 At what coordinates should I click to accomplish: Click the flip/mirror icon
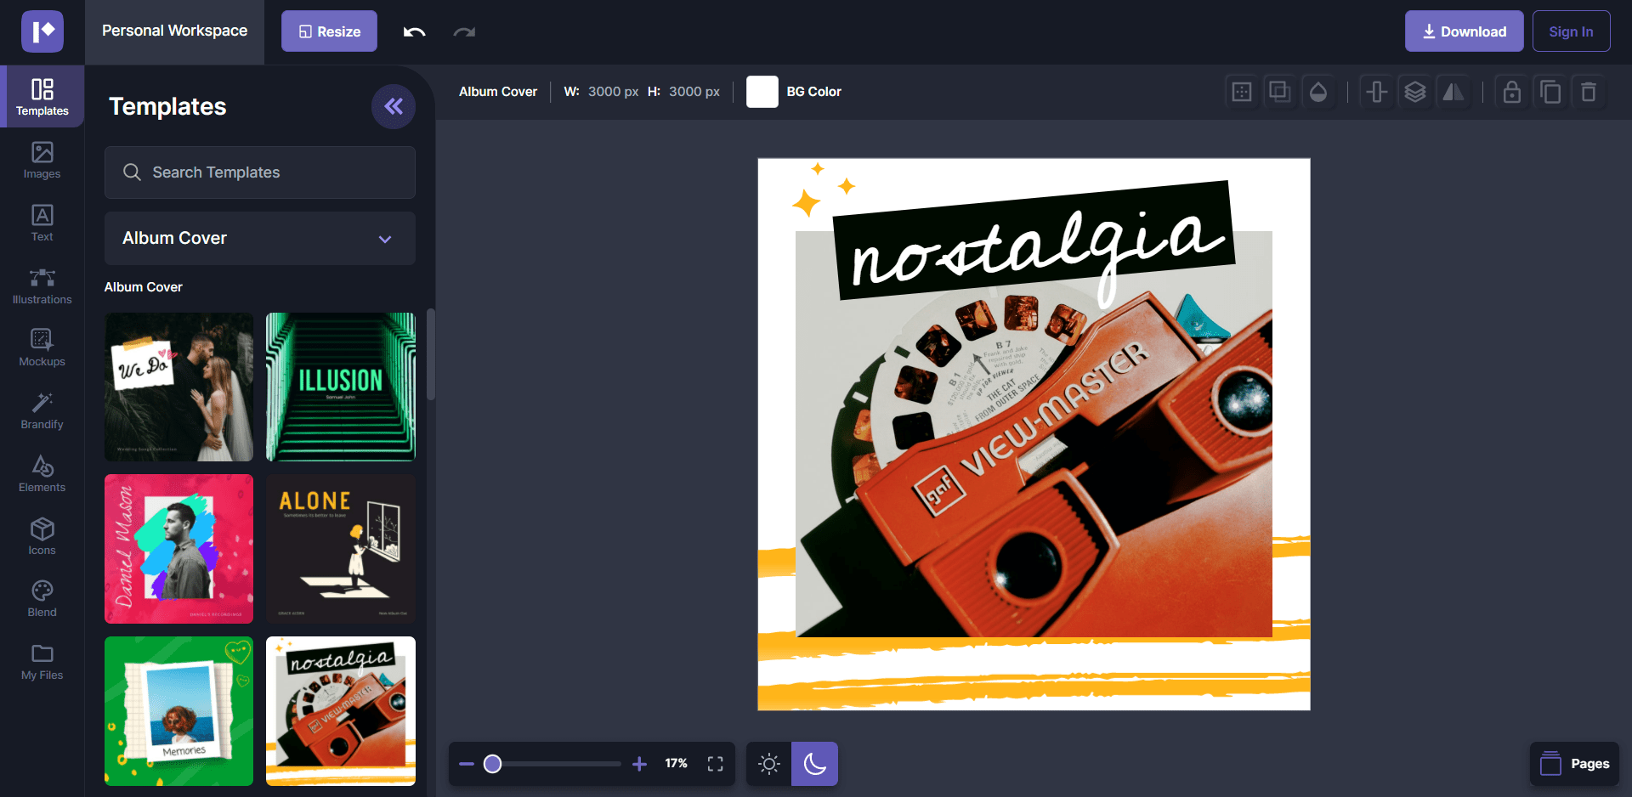(x=1453, y=92)
